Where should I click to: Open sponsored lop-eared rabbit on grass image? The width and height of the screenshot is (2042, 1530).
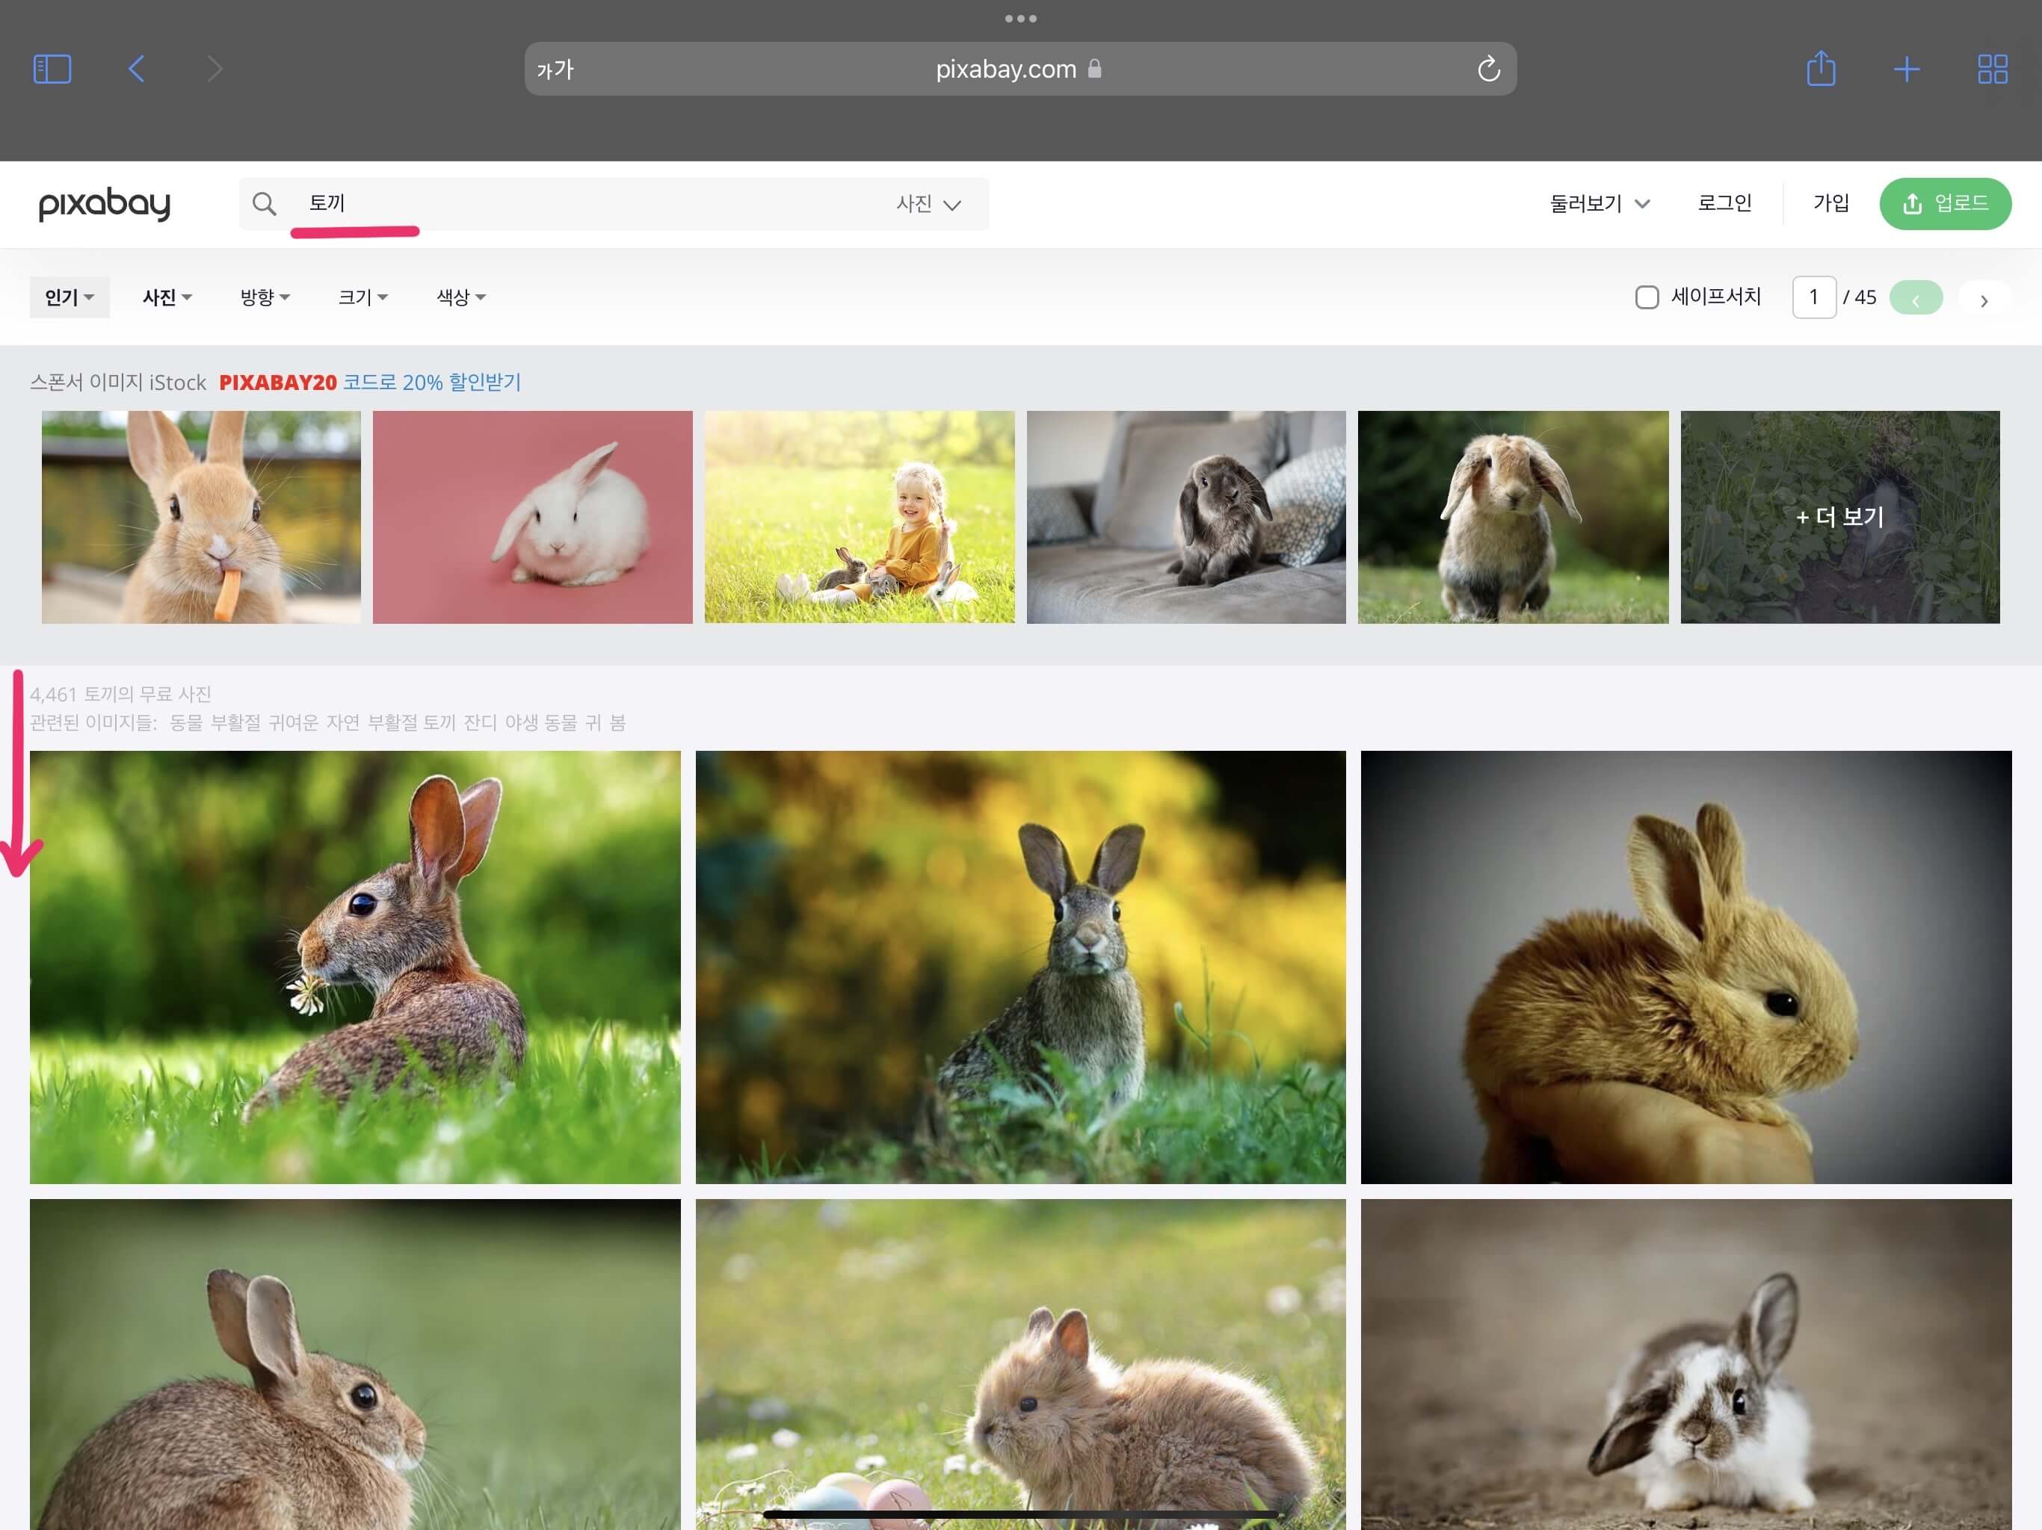pos(1513,517)
